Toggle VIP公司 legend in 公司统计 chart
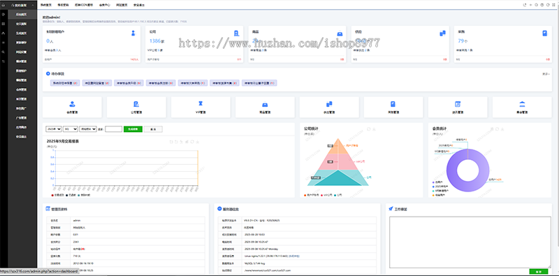The image size is (559, 276). (327, 196)
